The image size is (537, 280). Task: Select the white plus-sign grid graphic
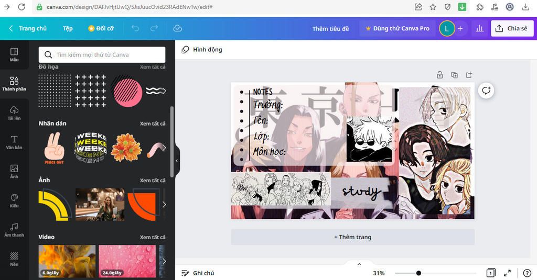pos(91,91)
